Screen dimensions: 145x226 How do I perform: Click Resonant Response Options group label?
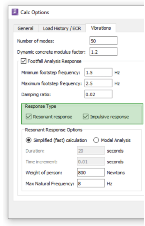point(54,130)
